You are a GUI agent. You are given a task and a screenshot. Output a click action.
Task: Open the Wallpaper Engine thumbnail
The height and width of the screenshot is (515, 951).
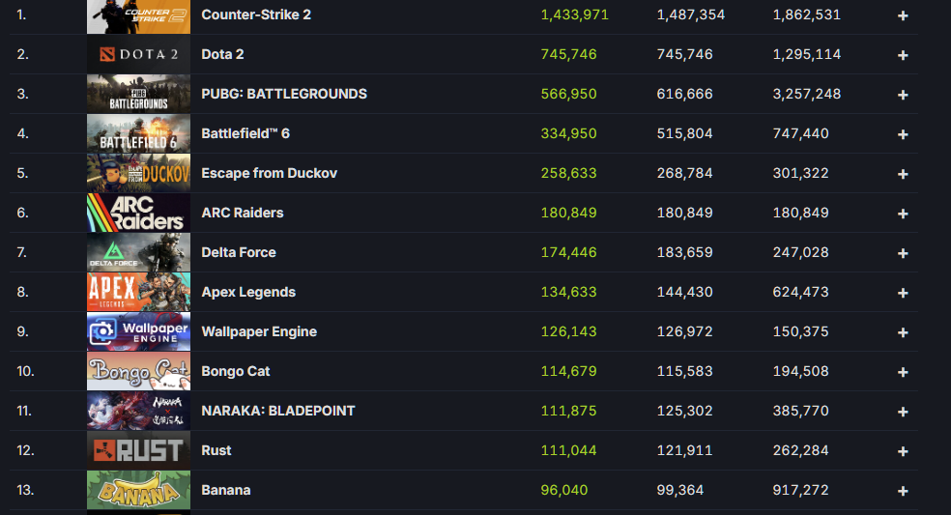[x=138, y=331]
